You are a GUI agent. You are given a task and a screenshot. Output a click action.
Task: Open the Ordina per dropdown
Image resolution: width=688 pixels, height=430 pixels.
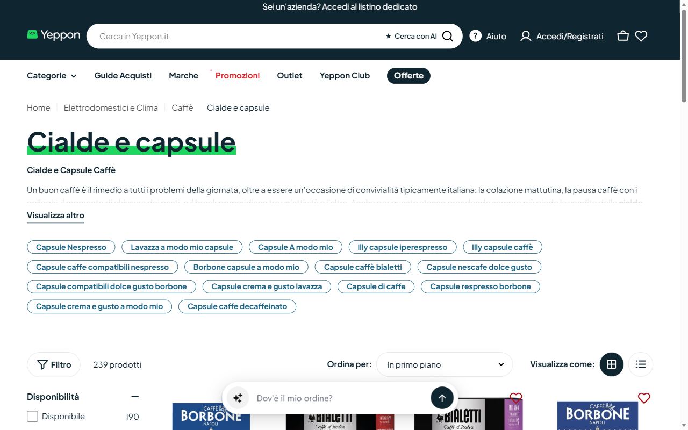pyautogui.click(x=445, y=364)
